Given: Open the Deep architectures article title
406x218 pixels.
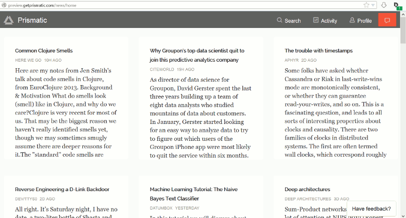Looking at the screenshot, I should [x=307, y=189].
